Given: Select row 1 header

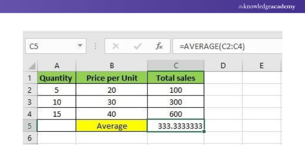Looking at the screenshot, I should (30, 78).
